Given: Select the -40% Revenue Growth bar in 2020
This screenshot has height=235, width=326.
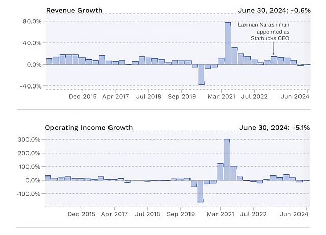Looking at the screenshot, I should (x=201, y=75).
